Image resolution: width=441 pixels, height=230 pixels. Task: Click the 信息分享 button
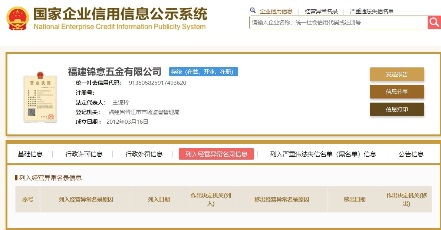pos(397,91)
